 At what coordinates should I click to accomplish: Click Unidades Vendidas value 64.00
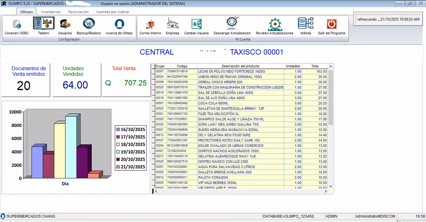click(75, 85)
